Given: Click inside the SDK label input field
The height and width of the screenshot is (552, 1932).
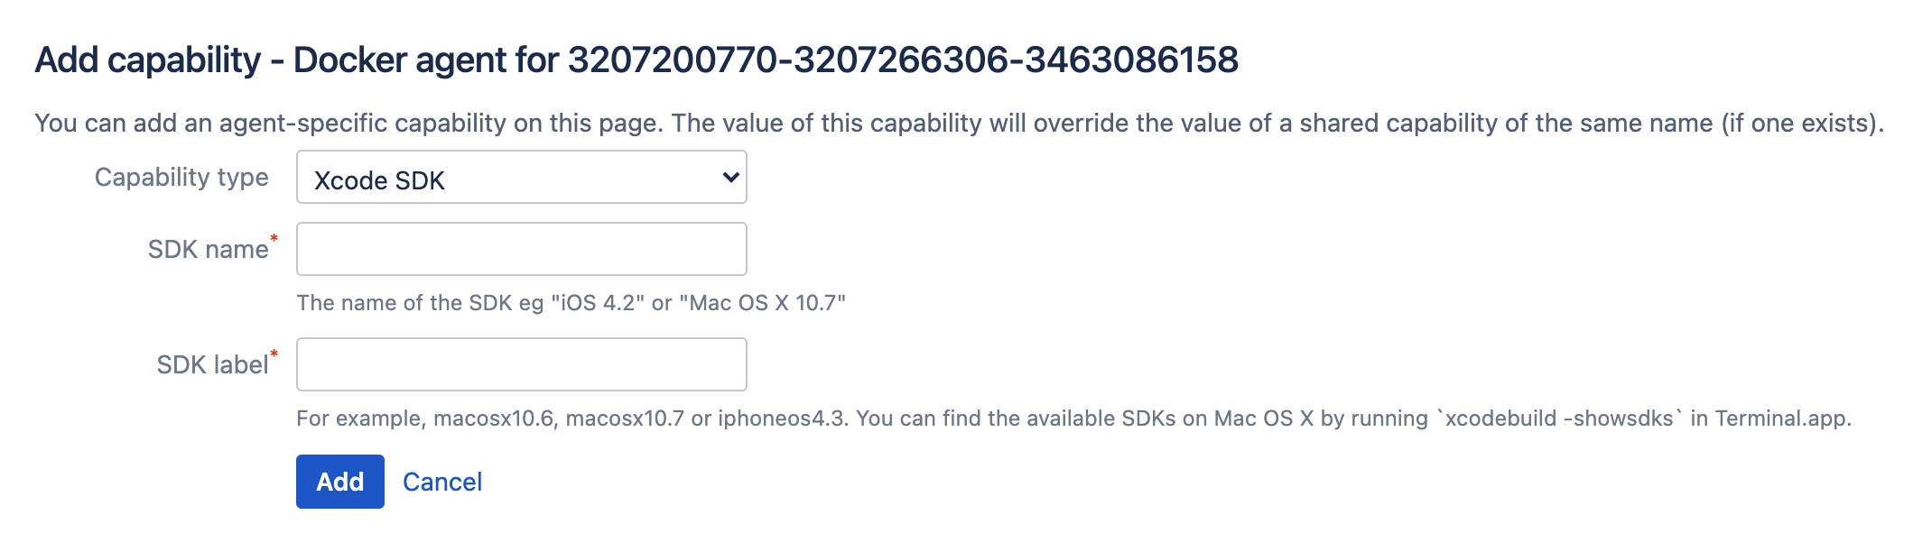Looking at the screenshot, I should pos(520,363).
